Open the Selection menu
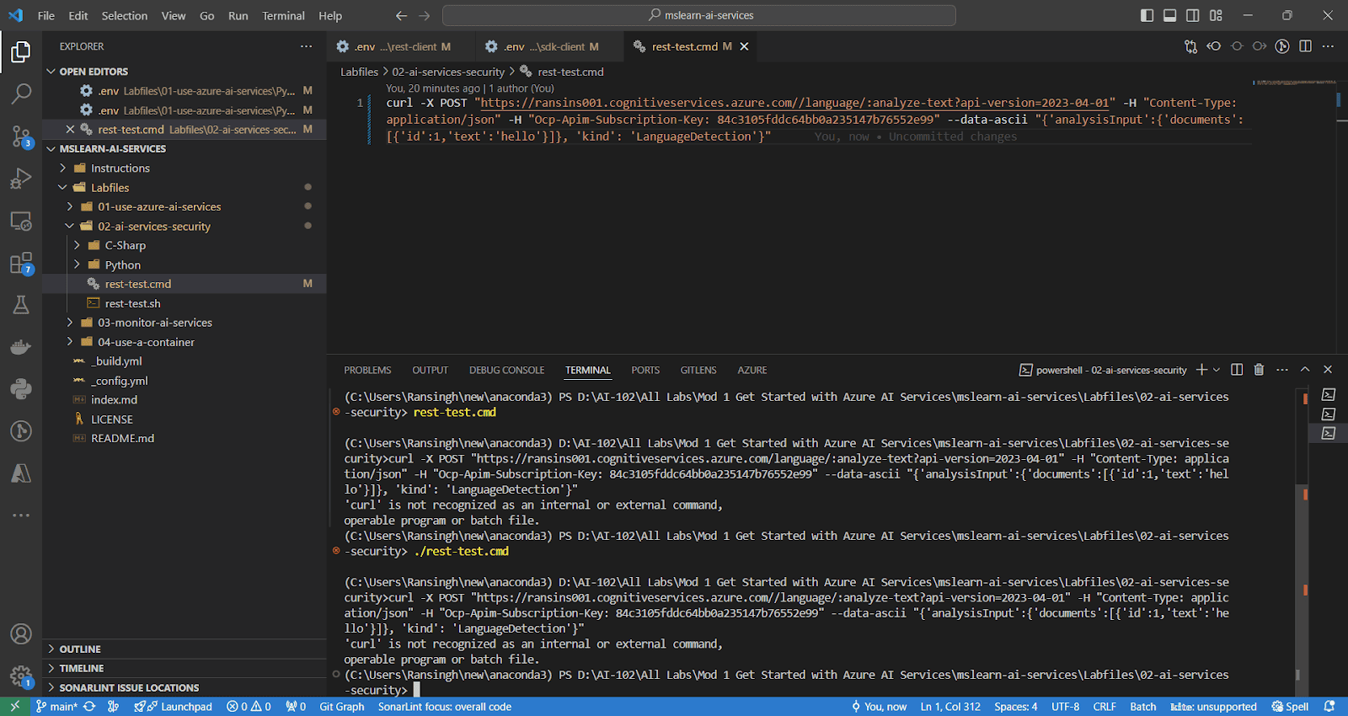1348x716 pixels. click(125, 15)
